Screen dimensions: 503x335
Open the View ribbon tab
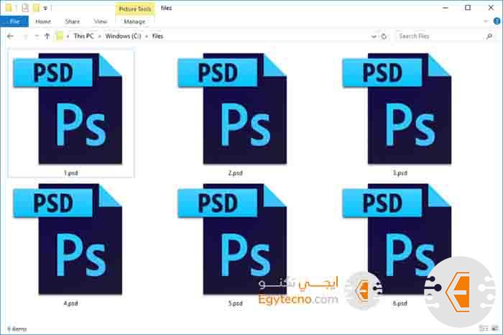[x=100, y=22]
